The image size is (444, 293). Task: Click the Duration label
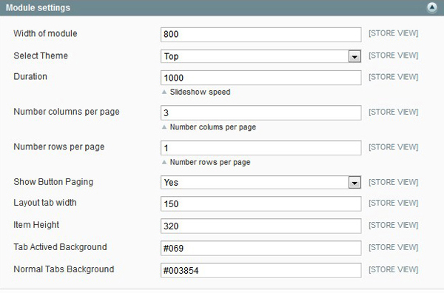[30, 76]
